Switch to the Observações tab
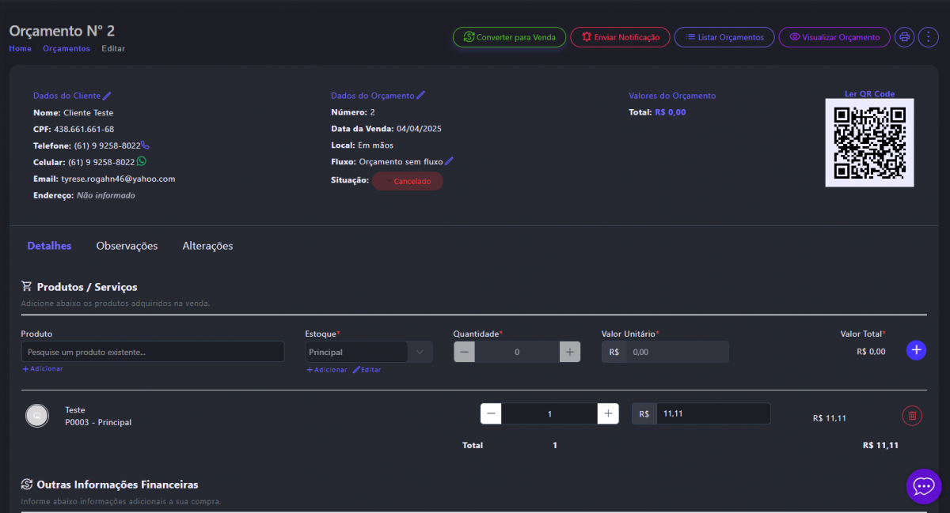The width and height of the screenshot is (950, 513). tap(127, 246)
